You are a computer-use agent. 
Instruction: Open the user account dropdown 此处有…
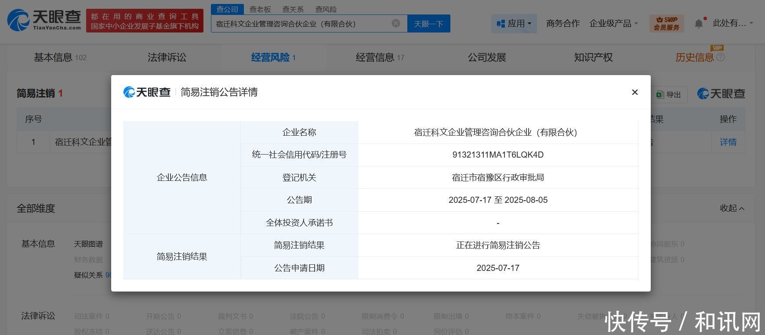coord(732,23)
